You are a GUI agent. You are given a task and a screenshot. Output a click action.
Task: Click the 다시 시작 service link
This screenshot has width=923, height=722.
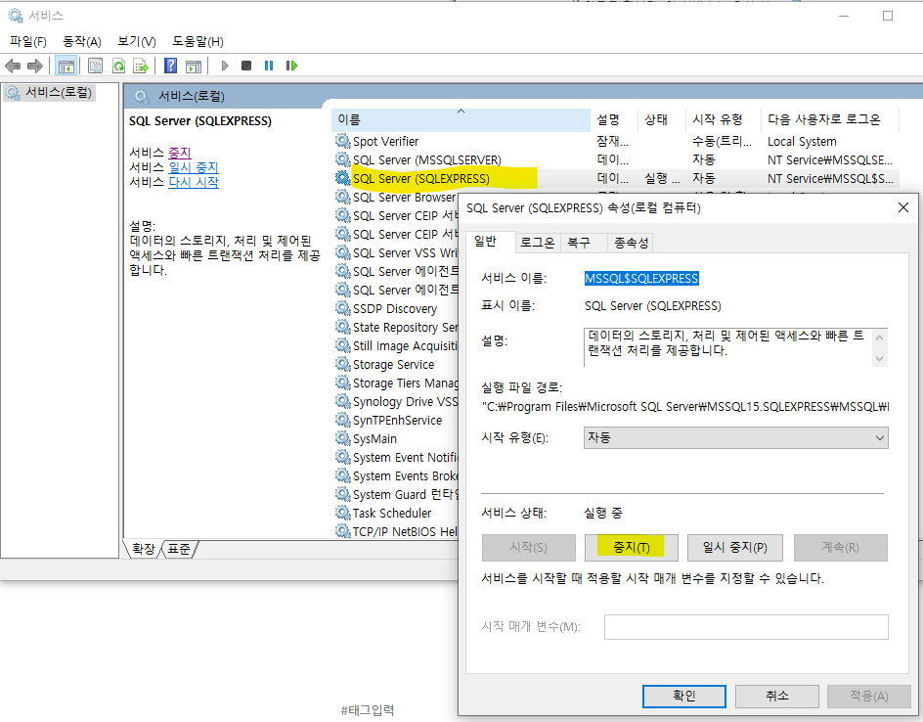point(194,182)
